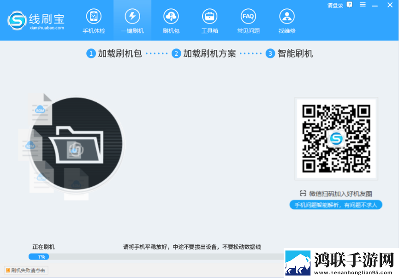Click the 请登录 login link
This screenshot has height=278, width=399.
(x=335, y=6)
